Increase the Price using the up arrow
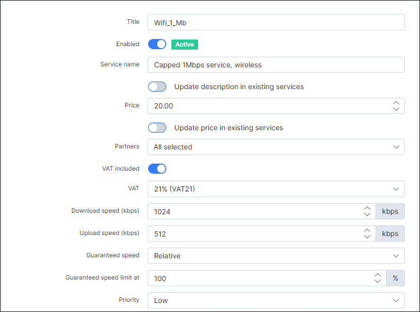Screen dimensions: 420x312 click(x=396, y=103)
